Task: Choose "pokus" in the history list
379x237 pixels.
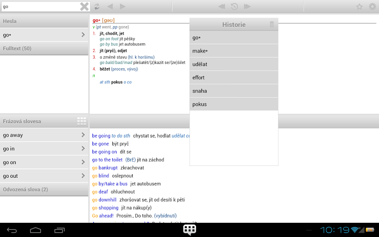Action: [234, 104]
